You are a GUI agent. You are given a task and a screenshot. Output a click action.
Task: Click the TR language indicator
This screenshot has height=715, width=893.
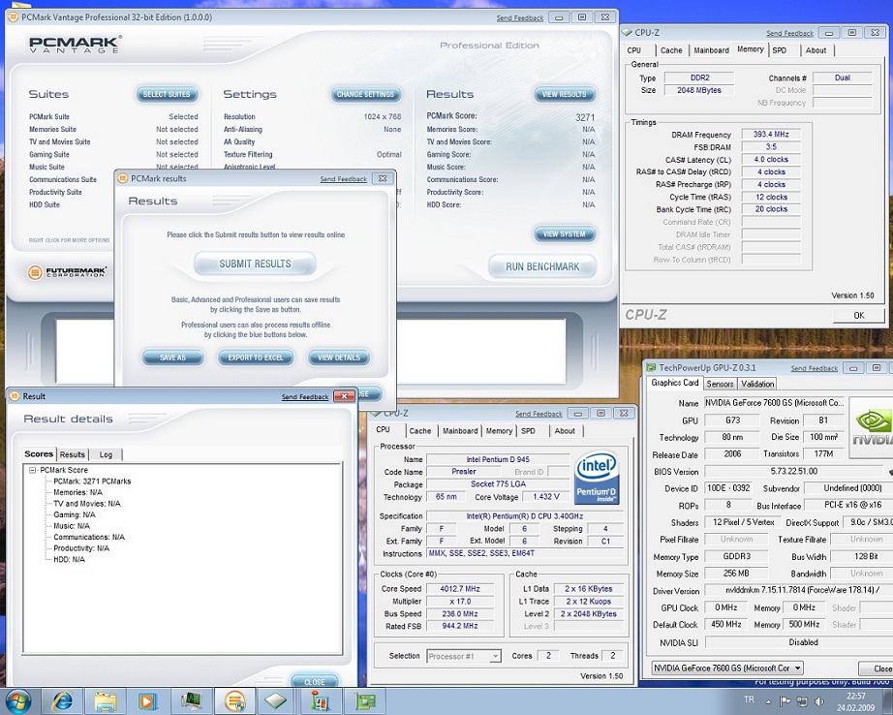(x=749, y=699)
